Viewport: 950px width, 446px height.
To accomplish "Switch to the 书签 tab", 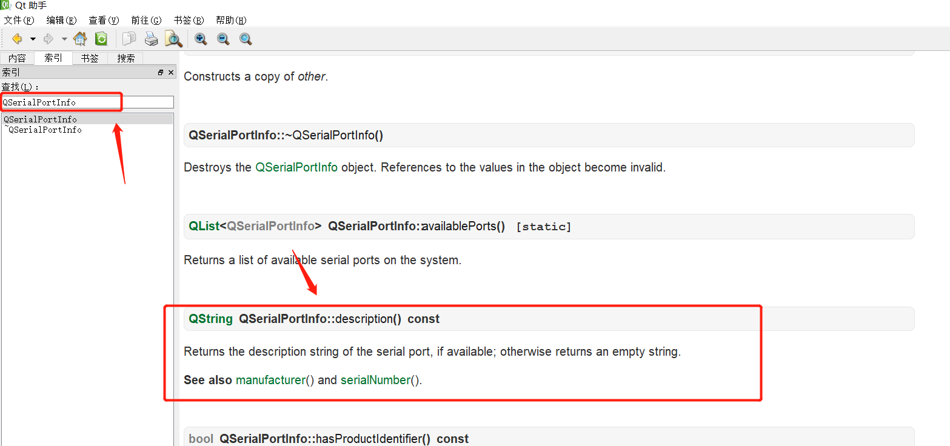I will (90, 58).
